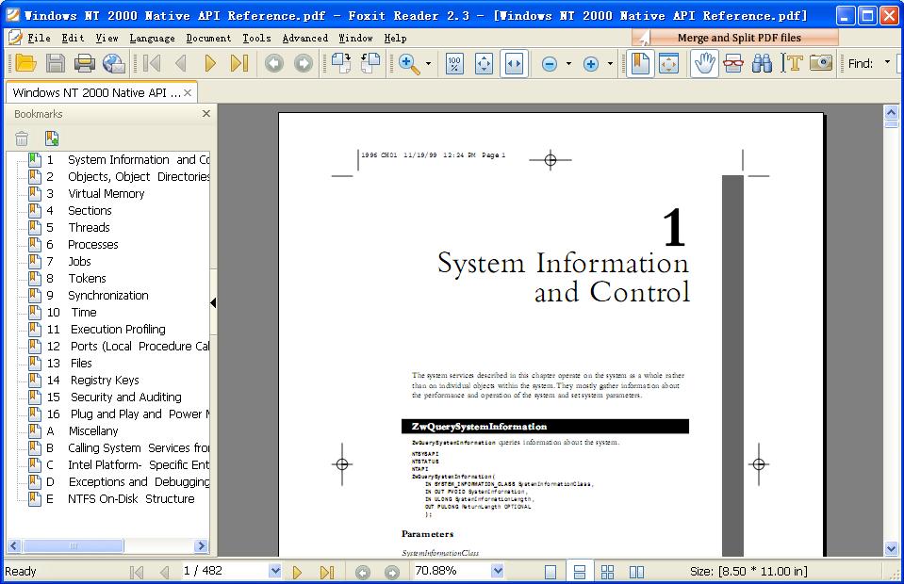Screen dimensions: 904x584
Task: Select the Zoom In magnifier tool
Action: 409,63
